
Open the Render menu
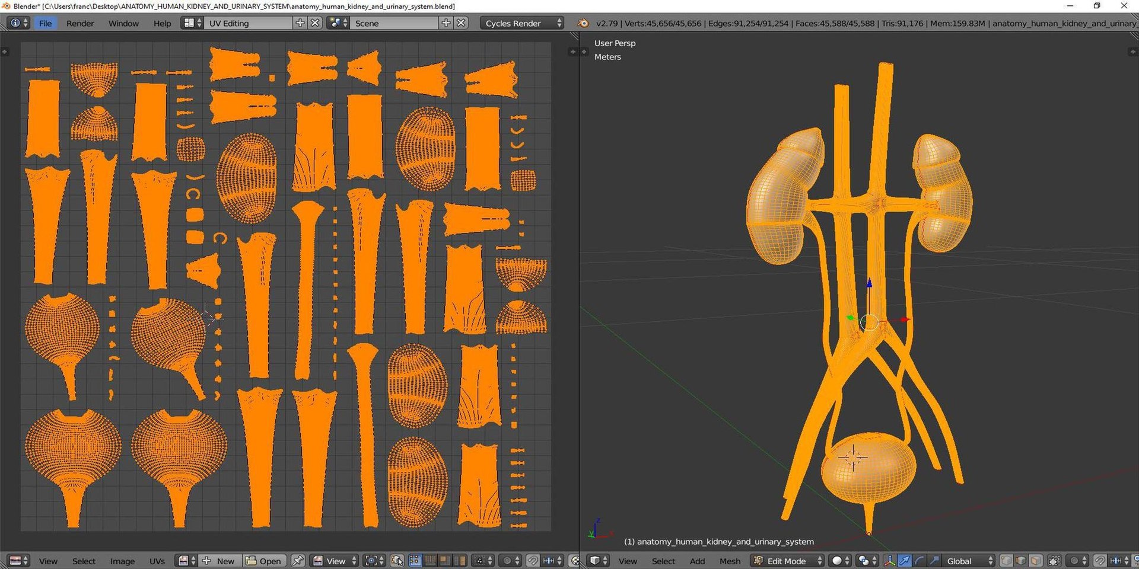80,23
